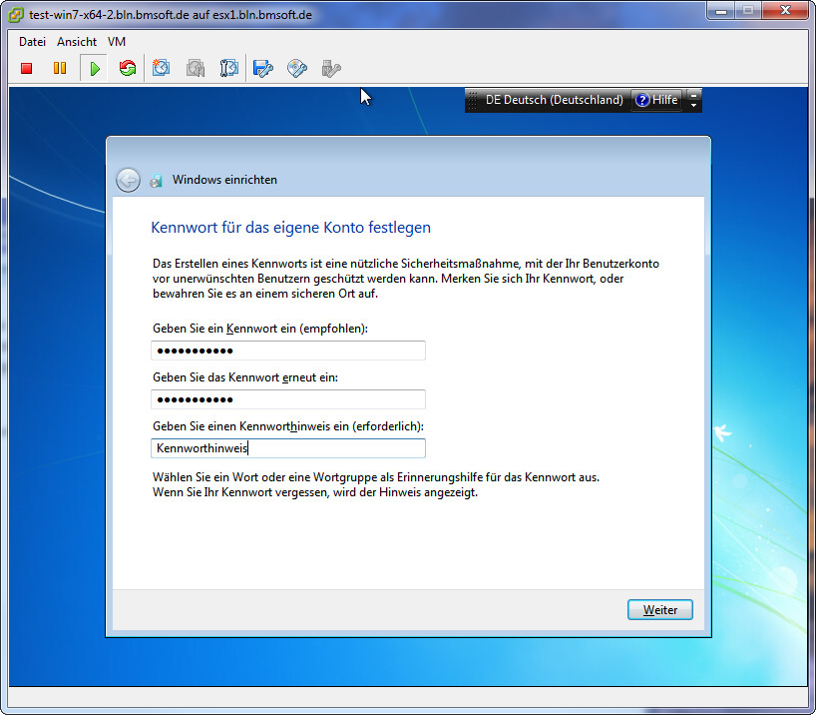Click the CD/DVD drive connect icon
816x715 pixels.
click(x=296, y=68)
